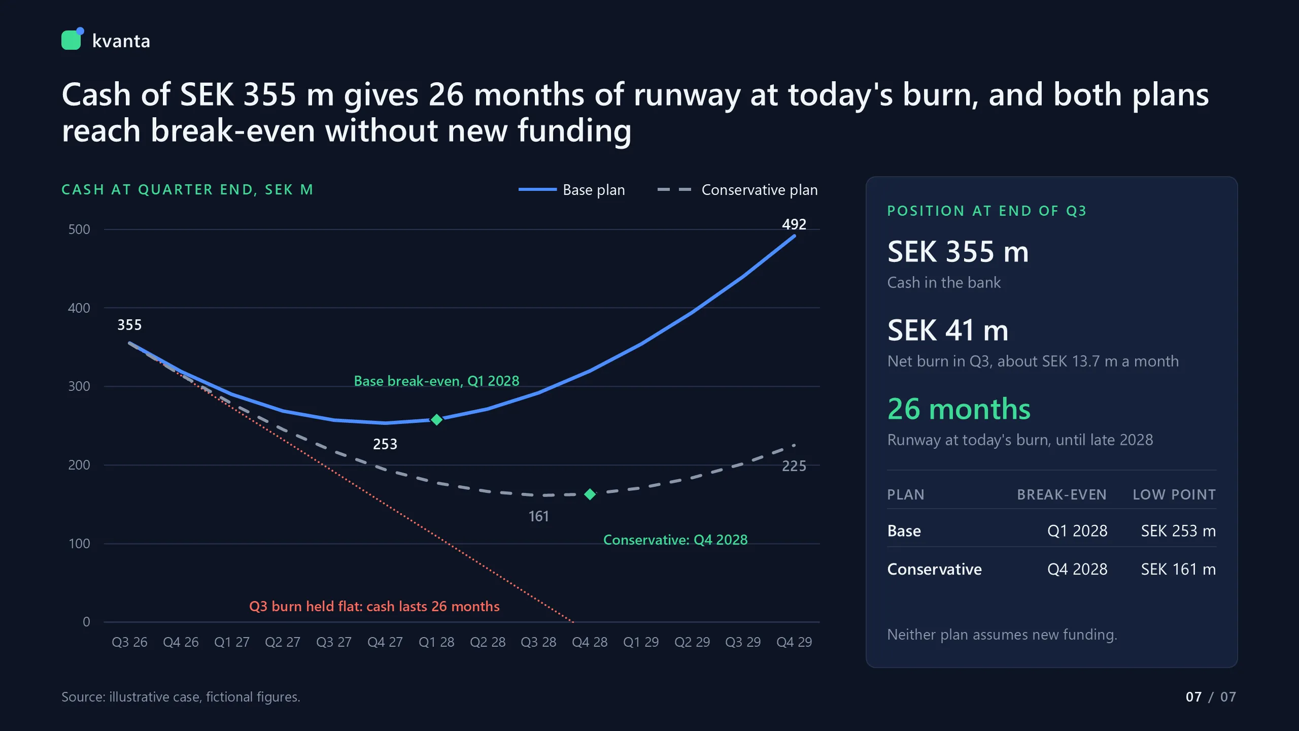Image resolution: width=1299 pixels, height=731 pixels.
Task: Click the LOW POINT column header
Action: coord(1174,494)
